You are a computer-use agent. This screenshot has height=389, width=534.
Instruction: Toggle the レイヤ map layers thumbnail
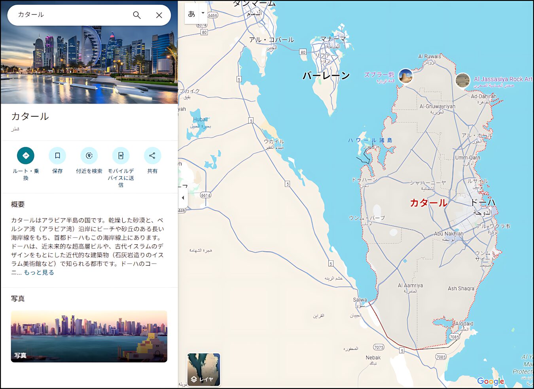pos(204,370)
